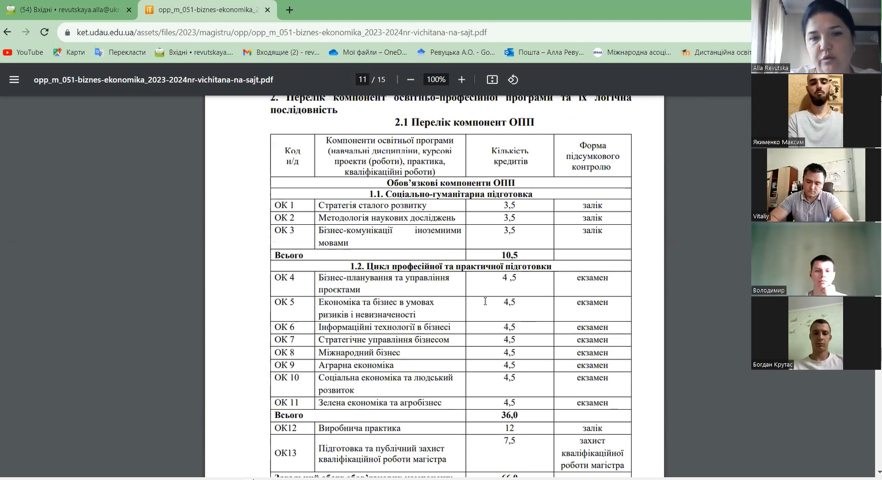The image size is (882, 480).
Task: Click the site info icon in address bar
Action: (68, 32)
